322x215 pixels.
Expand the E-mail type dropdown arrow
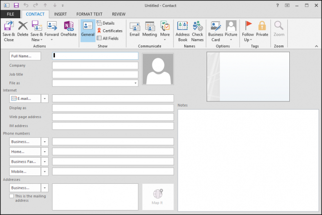pyautogui.click(x=45, y=98)
